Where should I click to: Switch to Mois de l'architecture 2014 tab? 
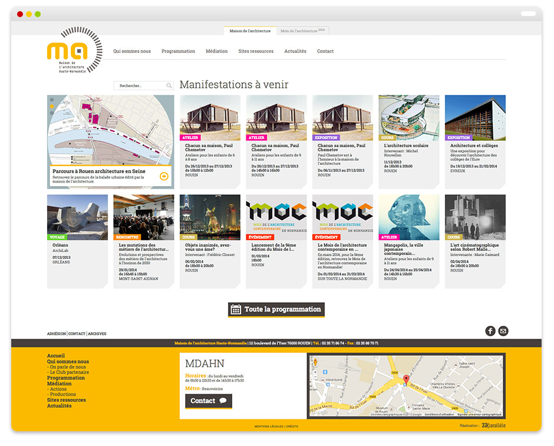[302, 31]
